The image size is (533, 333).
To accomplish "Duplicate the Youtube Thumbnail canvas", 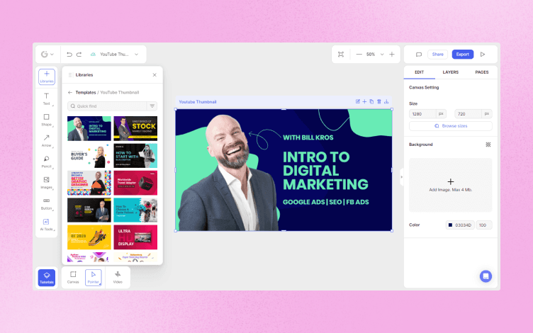I will (x=371, y=101).
